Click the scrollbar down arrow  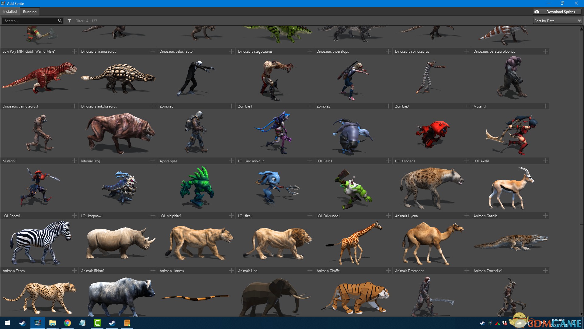click(582, 314)
